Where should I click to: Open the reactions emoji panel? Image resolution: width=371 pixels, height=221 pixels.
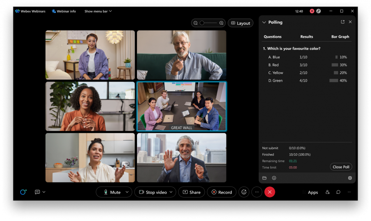coord(243,192)
